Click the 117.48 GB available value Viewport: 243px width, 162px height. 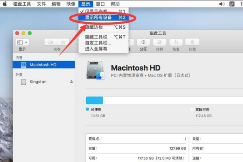coord(203,116)
